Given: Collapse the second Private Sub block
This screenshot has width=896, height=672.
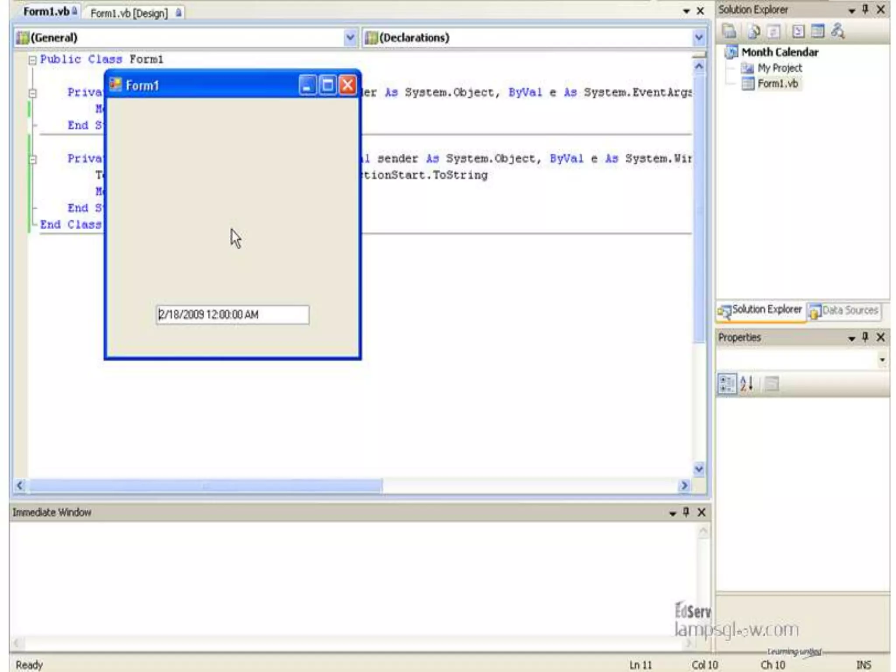Looking at the screenshot, I should pyautogui.click(x=32, y=159).
